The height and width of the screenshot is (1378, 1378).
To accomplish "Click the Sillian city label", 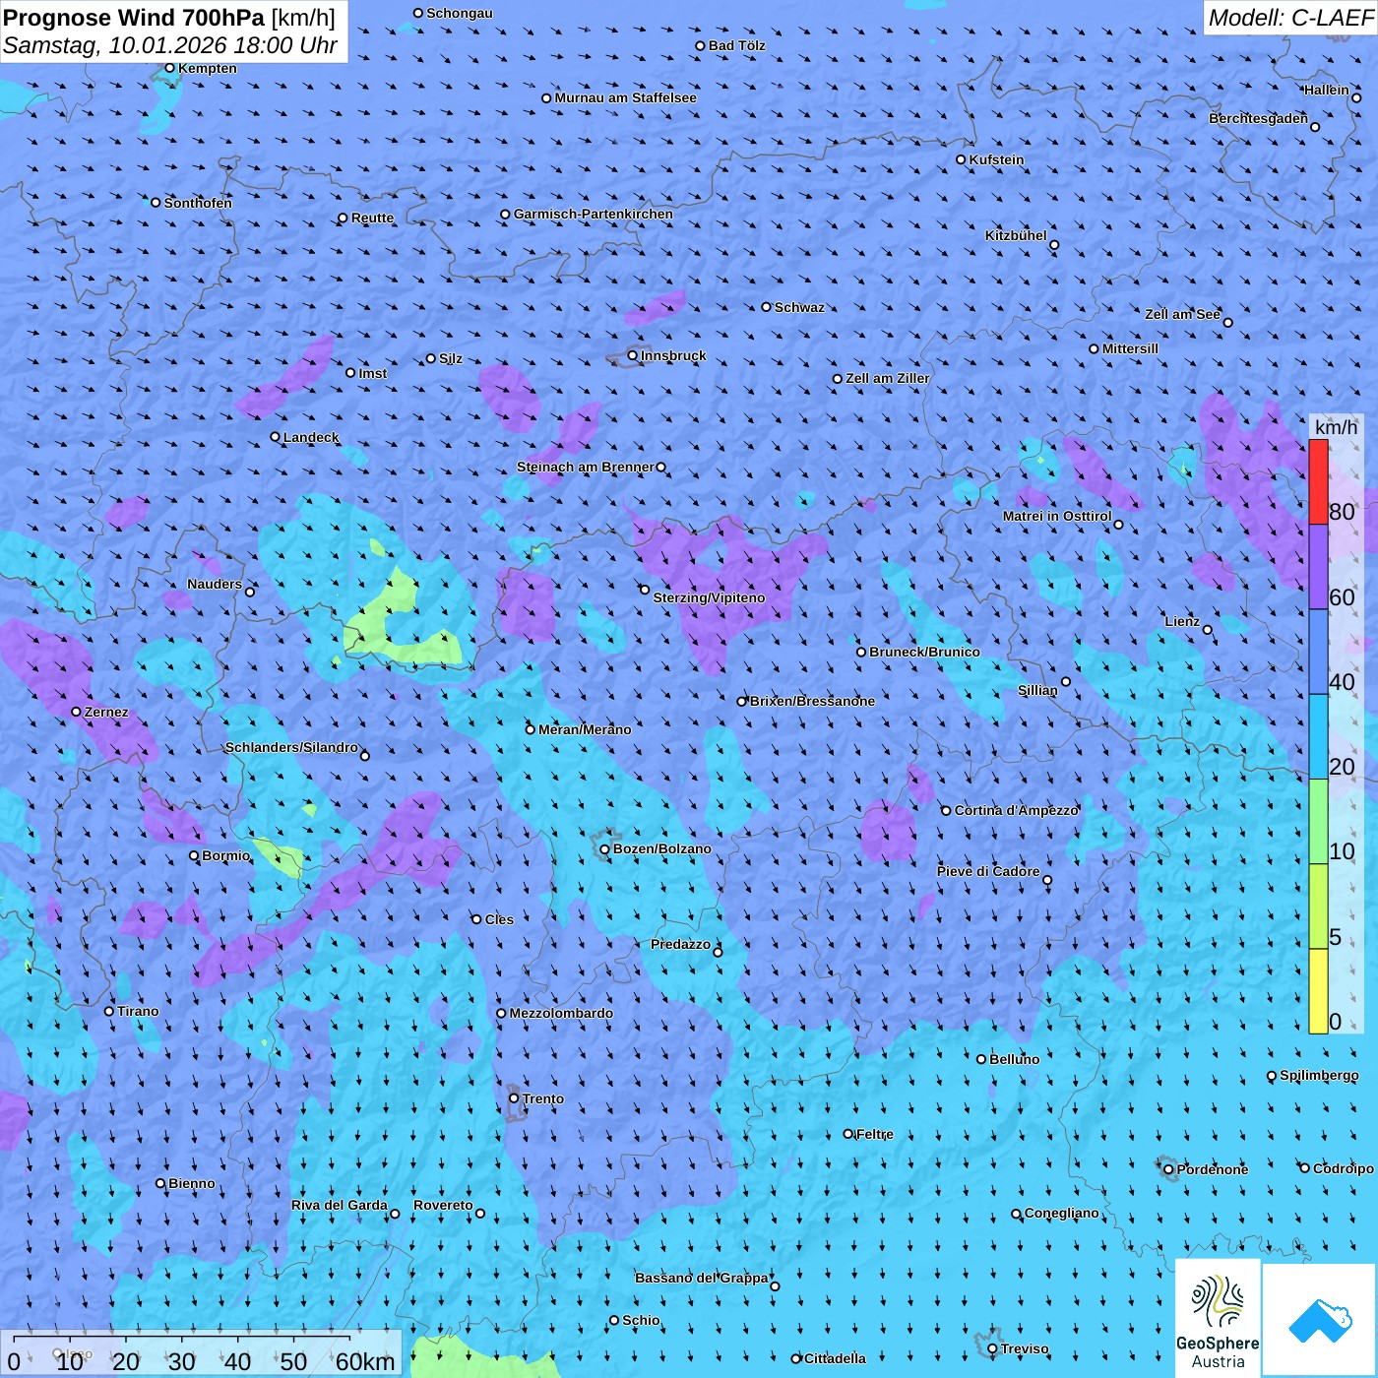I will 1037,690.
